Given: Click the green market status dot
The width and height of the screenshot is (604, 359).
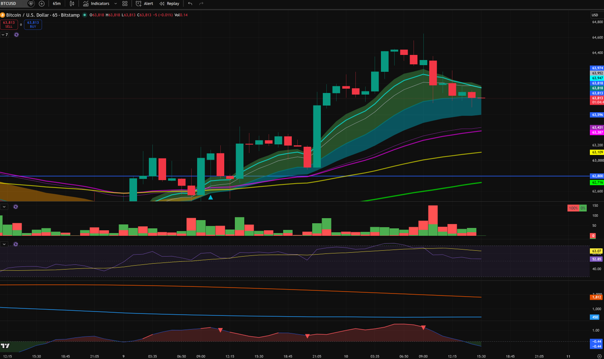Looking at the screenshot, I should pos(85,15).
